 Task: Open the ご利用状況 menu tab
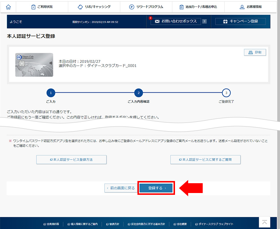[x=42, y=7]
